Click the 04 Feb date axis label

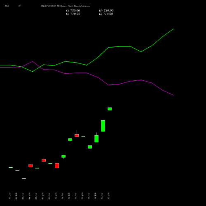point(29,196)
